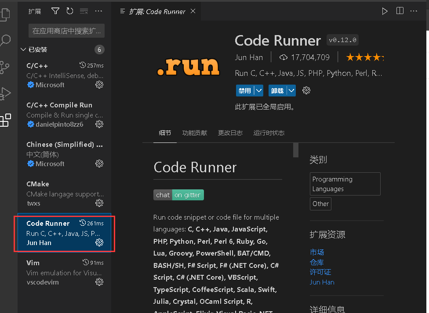Screen dimensions: 429x313
Task: Open dropdown arrow beside 卸载 button
Action: pyautogui.click(x=291, y=90)
